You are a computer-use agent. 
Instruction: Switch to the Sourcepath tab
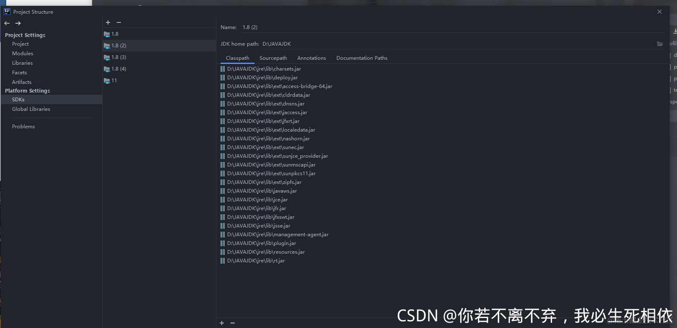pyautogui.click(x=273, y=58)
